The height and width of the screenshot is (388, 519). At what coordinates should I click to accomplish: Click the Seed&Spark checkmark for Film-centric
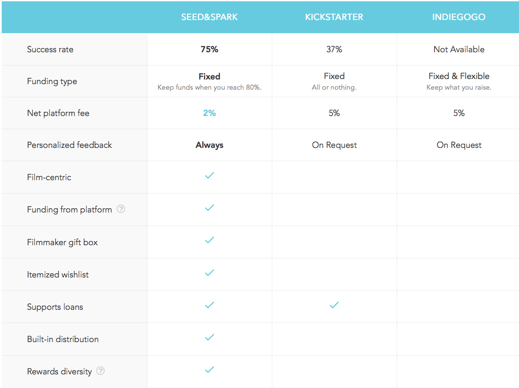pyautogui.click(x=209, y=176)
